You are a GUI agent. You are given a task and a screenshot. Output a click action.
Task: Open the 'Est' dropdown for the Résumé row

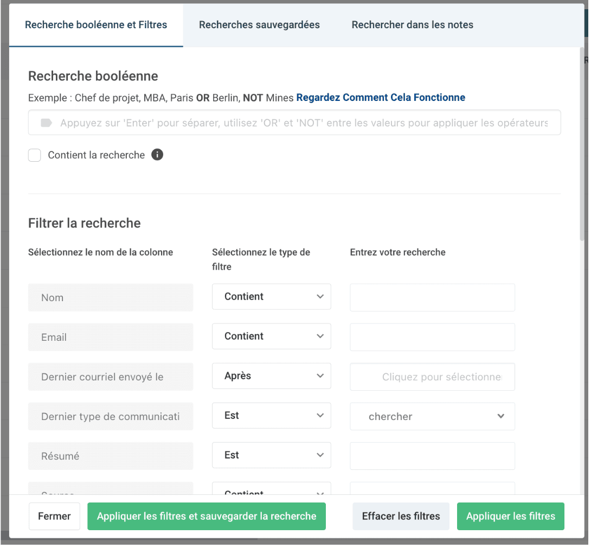pyautogui.click(x=271, y=455)
